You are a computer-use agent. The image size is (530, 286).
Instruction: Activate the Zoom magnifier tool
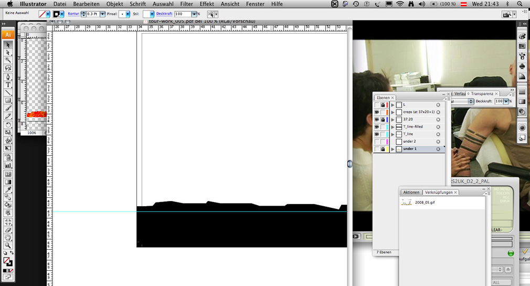click(8, 245)
